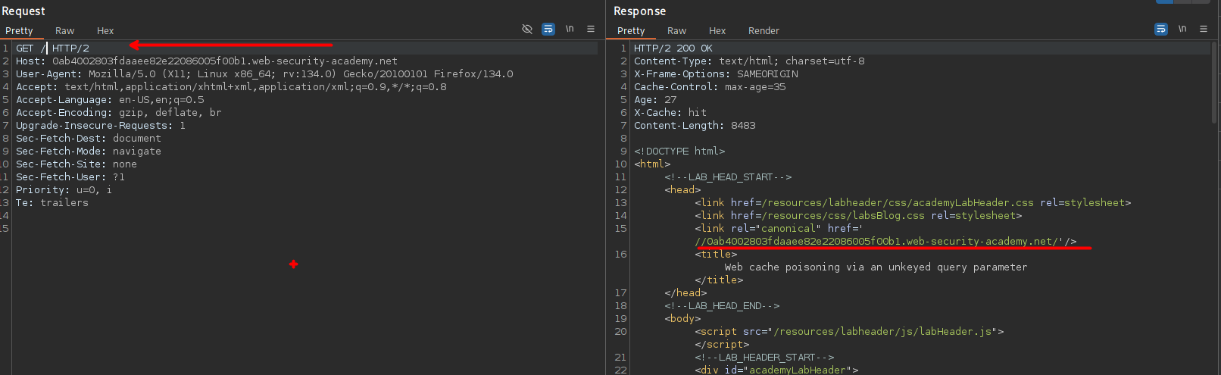Click the 'Content-Length: 8483' line
The width and height of the screenshot is (1221, 375).
click(x=695, y=125)
